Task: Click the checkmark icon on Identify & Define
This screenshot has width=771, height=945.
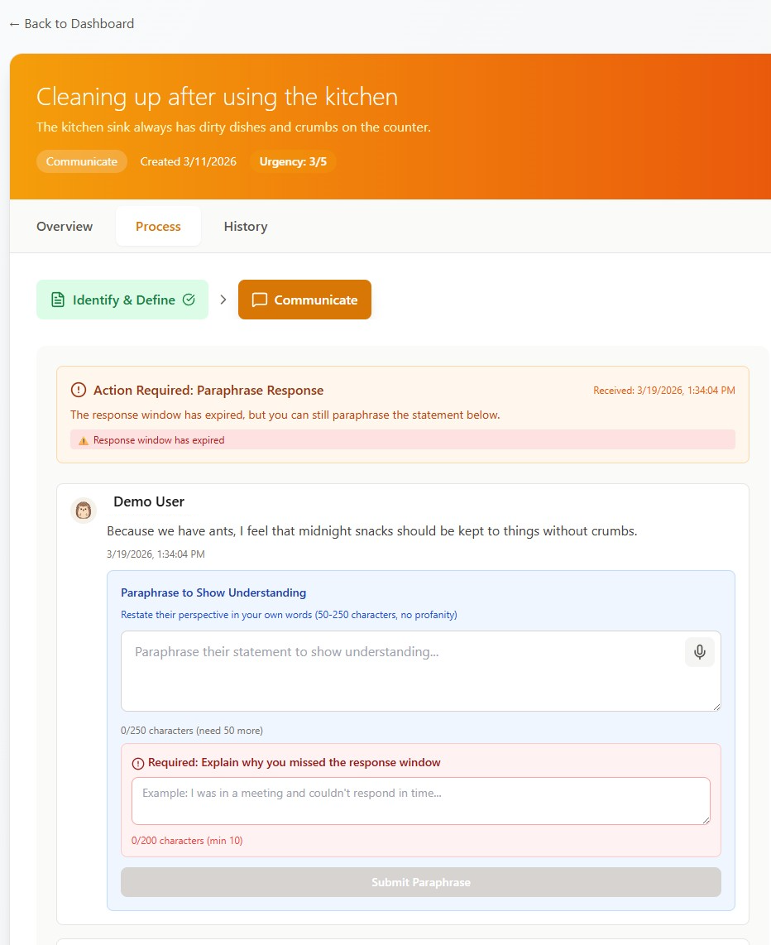Action: [x=189, y=300]
